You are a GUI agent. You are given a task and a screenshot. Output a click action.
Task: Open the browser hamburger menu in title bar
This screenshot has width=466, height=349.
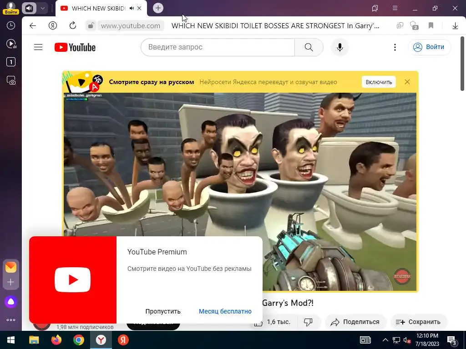tap(395, 8)
